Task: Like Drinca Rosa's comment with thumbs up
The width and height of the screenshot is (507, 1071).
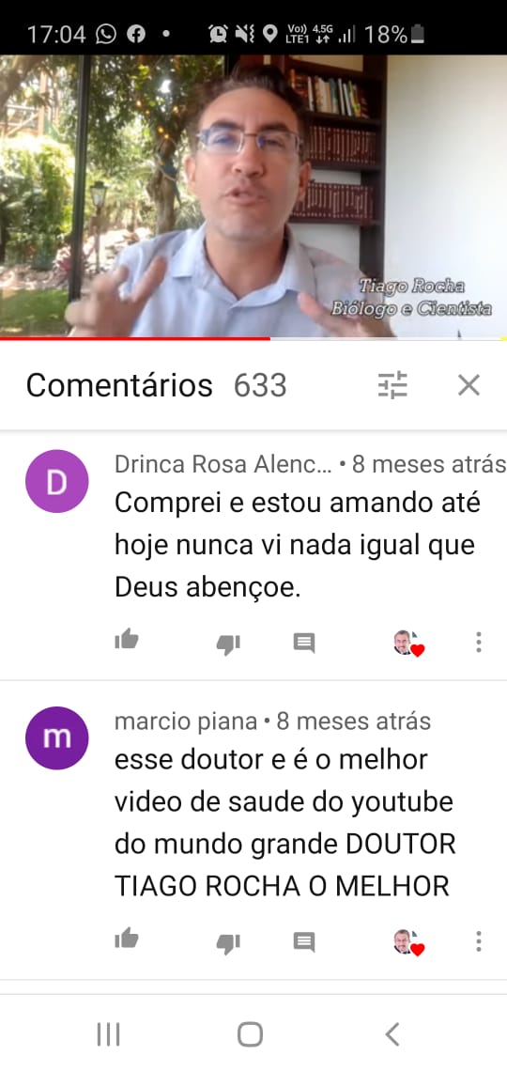Action: (126, 640)
